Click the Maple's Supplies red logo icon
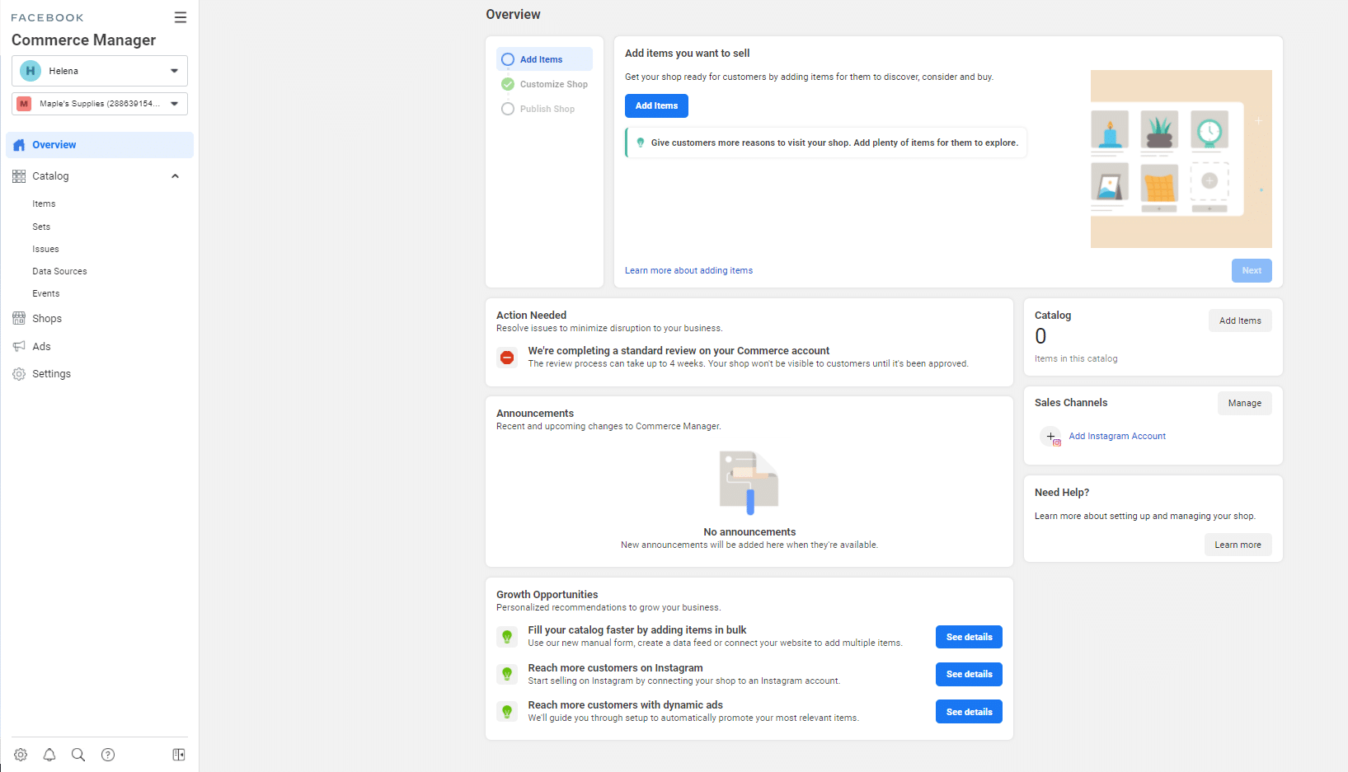This screenshot has height=772, width=1348. pyautogui.click(x=24, y=104)
